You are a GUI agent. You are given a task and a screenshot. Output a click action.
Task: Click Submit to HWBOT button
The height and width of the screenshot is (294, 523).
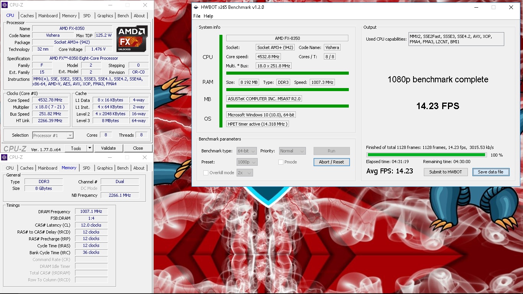coord(446,172)
